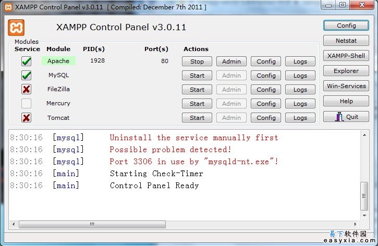
Task: Click the disabled Tomcat Admin button
Action: 231,118
